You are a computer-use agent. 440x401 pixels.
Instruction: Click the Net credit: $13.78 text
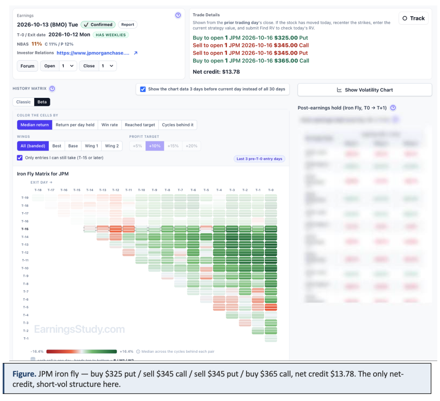(216, 72)
